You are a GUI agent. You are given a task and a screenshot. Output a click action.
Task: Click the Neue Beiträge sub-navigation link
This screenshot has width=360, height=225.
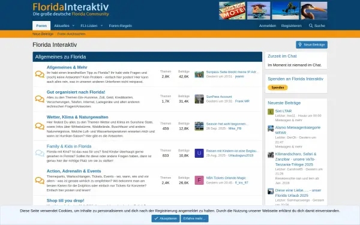[43, 34]
